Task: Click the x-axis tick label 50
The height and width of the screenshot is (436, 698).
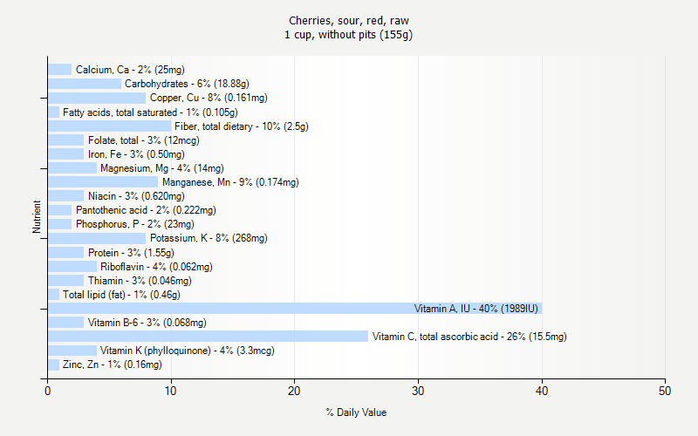Action: click(665, 391)
